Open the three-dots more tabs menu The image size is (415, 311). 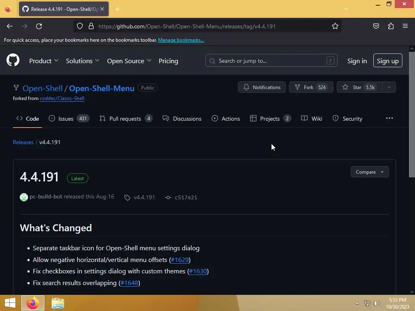point(389,118)
